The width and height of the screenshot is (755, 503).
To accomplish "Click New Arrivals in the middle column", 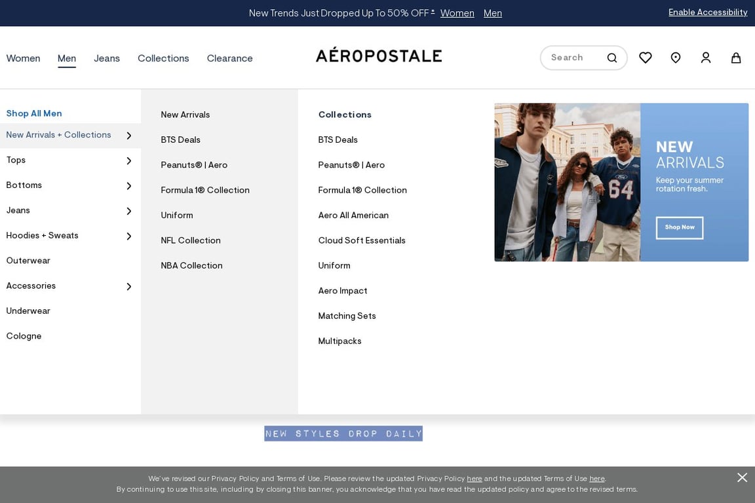I will (x=185, y=115).
